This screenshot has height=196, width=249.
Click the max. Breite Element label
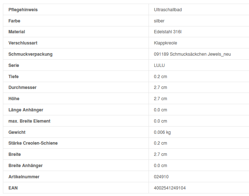29,121
